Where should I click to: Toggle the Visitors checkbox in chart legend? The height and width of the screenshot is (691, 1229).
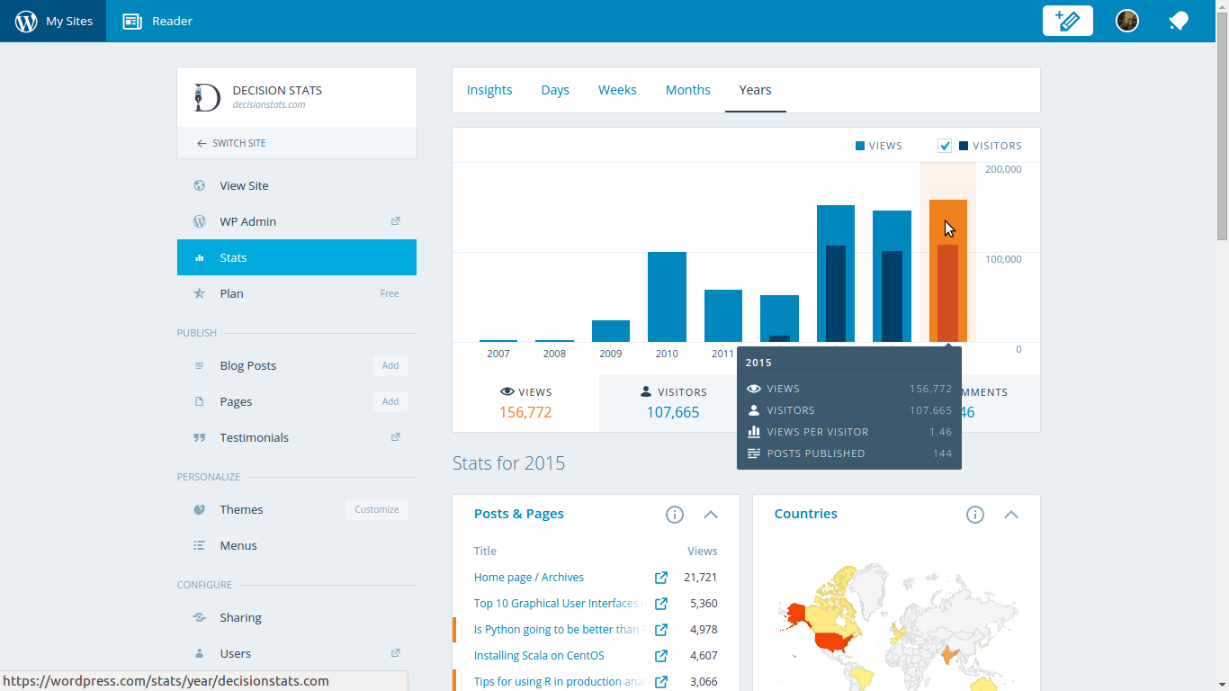click(x=945, y=146)
